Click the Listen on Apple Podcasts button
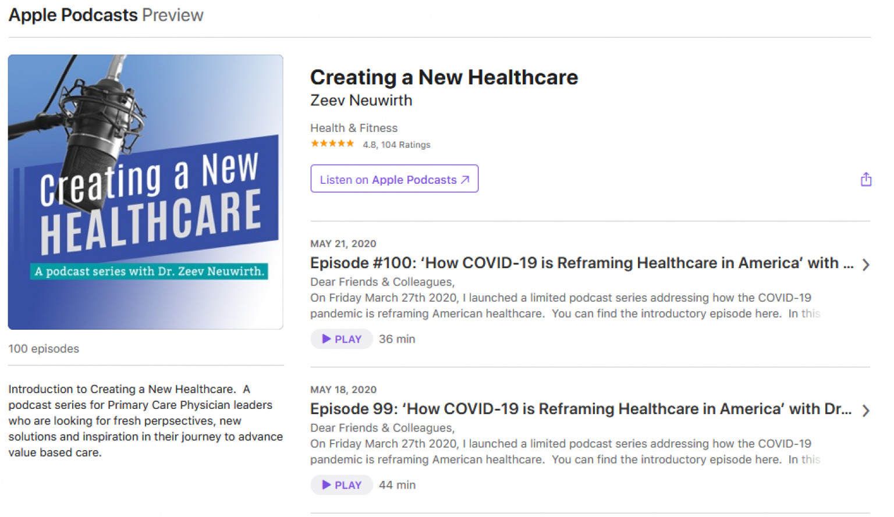 [394, 179]
